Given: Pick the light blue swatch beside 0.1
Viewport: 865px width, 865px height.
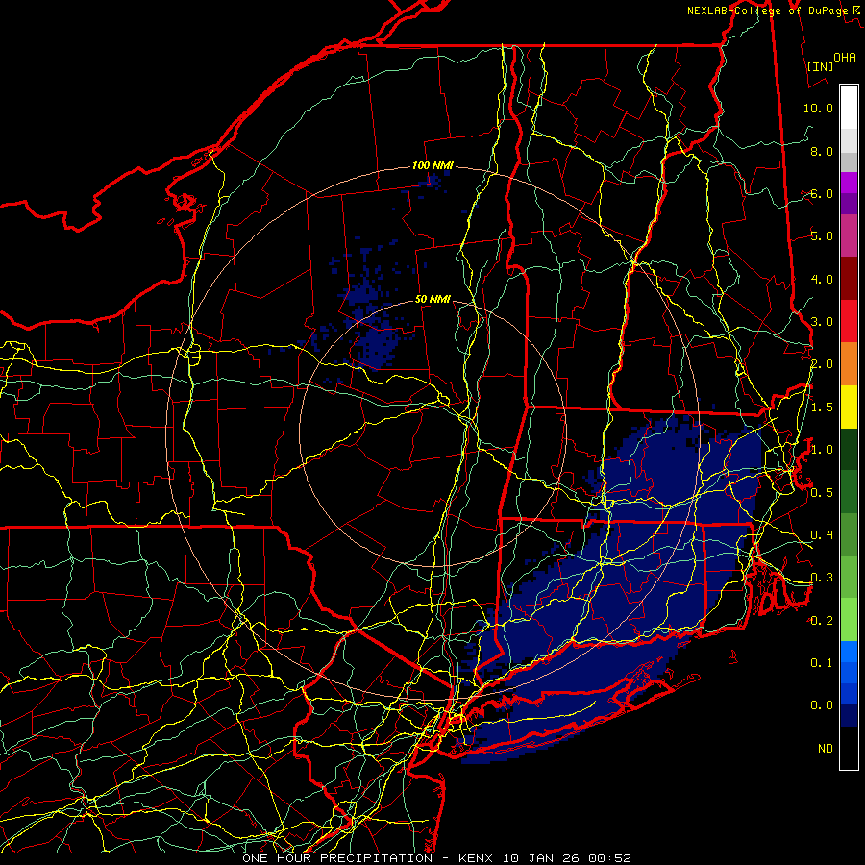Looking at the screenshot, I should coord(849,652).
